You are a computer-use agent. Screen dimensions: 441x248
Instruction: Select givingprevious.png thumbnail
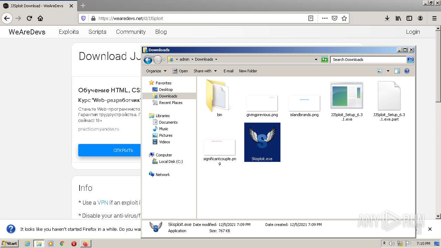tap(262, 106)
